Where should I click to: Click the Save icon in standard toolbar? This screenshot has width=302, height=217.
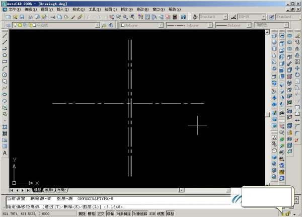22,17
